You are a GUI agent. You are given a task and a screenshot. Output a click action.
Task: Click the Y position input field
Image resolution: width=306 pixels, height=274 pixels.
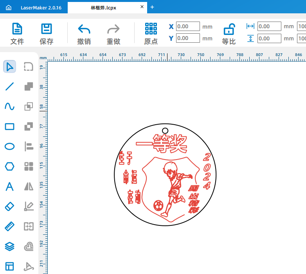click(188, 38)
